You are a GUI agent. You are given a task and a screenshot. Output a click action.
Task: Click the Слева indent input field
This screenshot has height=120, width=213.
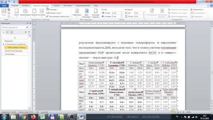(116, 13)
